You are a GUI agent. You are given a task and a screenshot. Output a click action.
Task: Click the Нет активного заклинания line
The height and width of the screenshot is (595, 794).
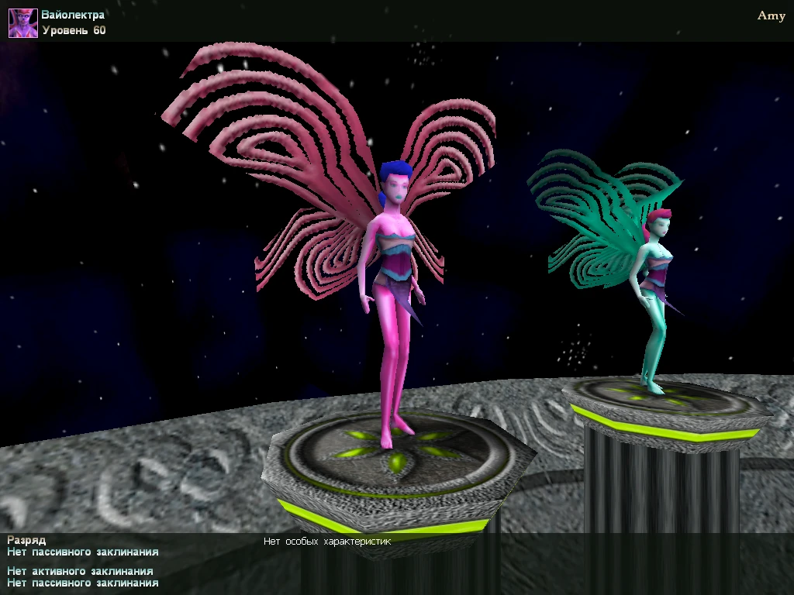click(80, 571)
